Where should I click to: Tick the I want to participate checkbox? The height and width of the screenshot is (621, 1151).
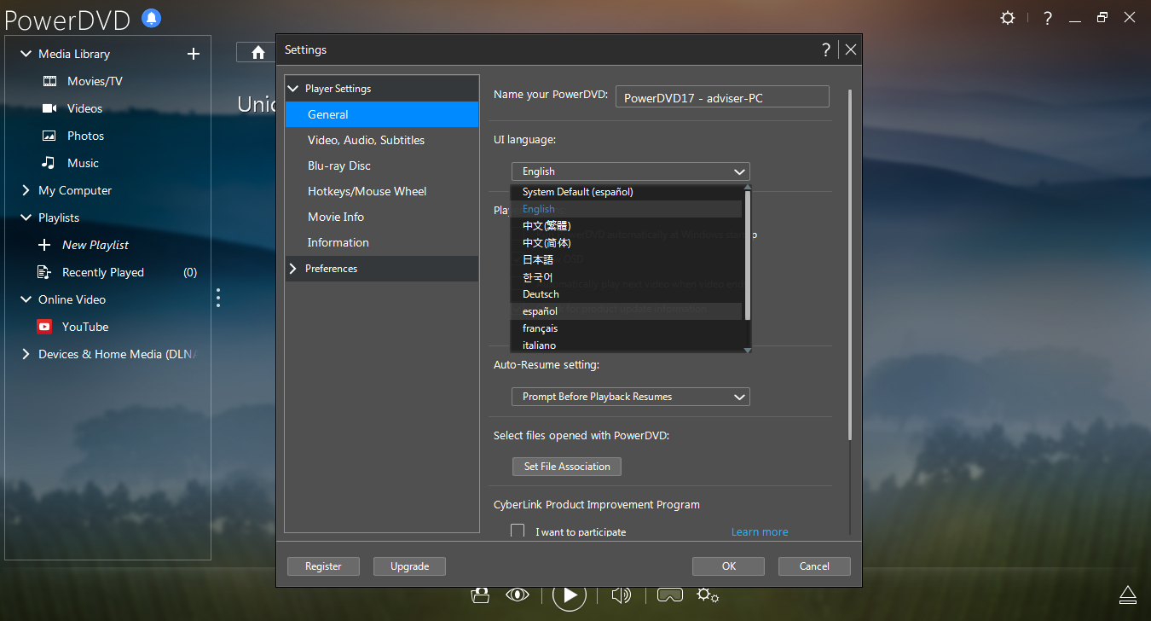pyautogui.click(x=518, y=531)
